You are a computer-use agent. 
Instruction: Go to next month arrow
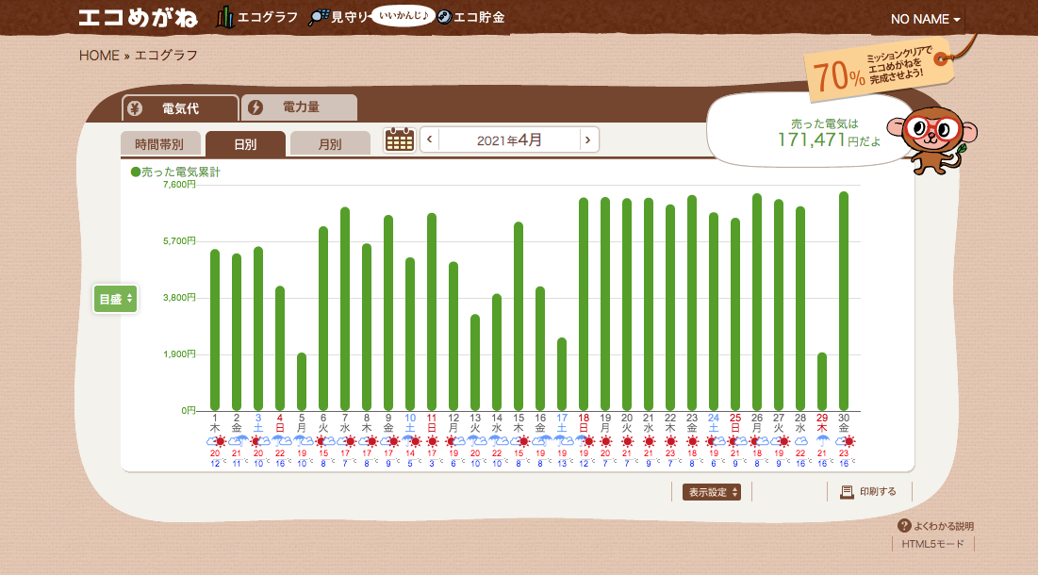coord(588,140)
